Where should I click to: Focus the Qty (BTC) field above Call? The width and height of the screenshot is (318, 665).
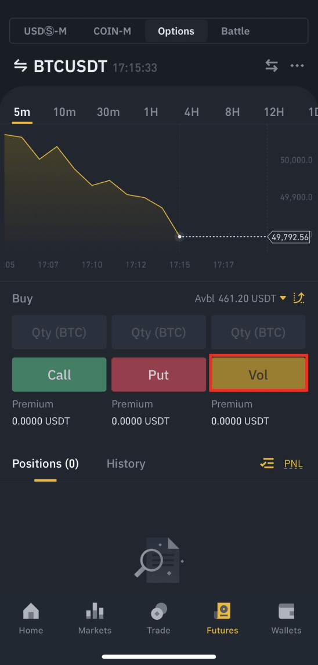59,332
